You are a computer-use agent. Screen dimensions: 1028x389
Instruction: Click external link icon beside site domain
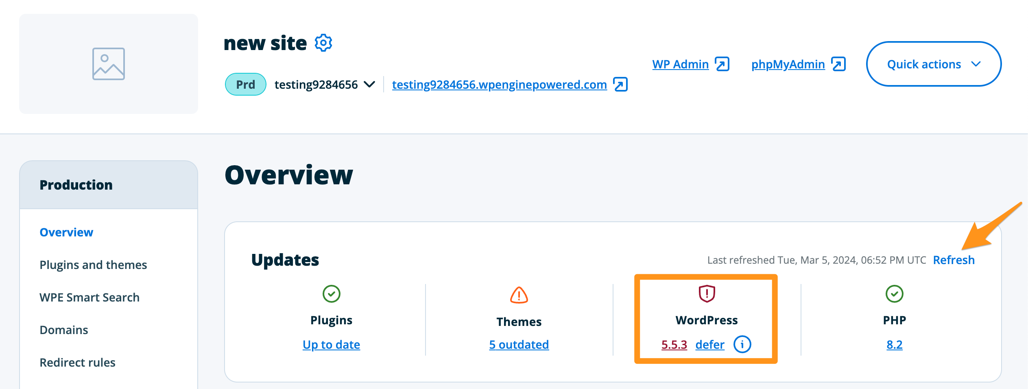pyautogui.click(x=620, y=85)
